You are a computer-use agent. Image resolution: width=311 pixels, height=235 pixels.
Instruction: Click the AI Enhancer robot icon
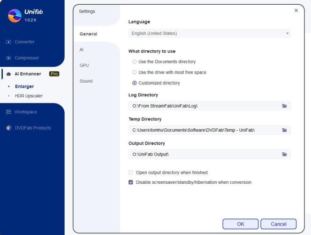[x=8, y=74]
